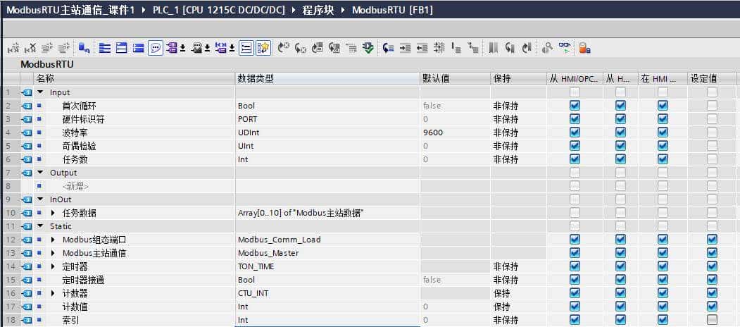Collapse the InOut section

pyautogui.click(x=39, y=199)
